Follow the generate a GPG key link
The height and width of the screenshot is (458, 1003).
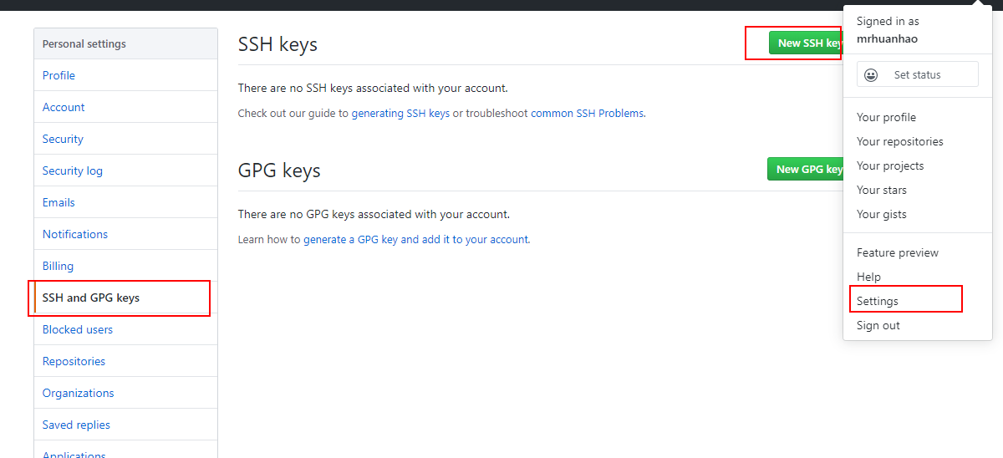point(416,239)
